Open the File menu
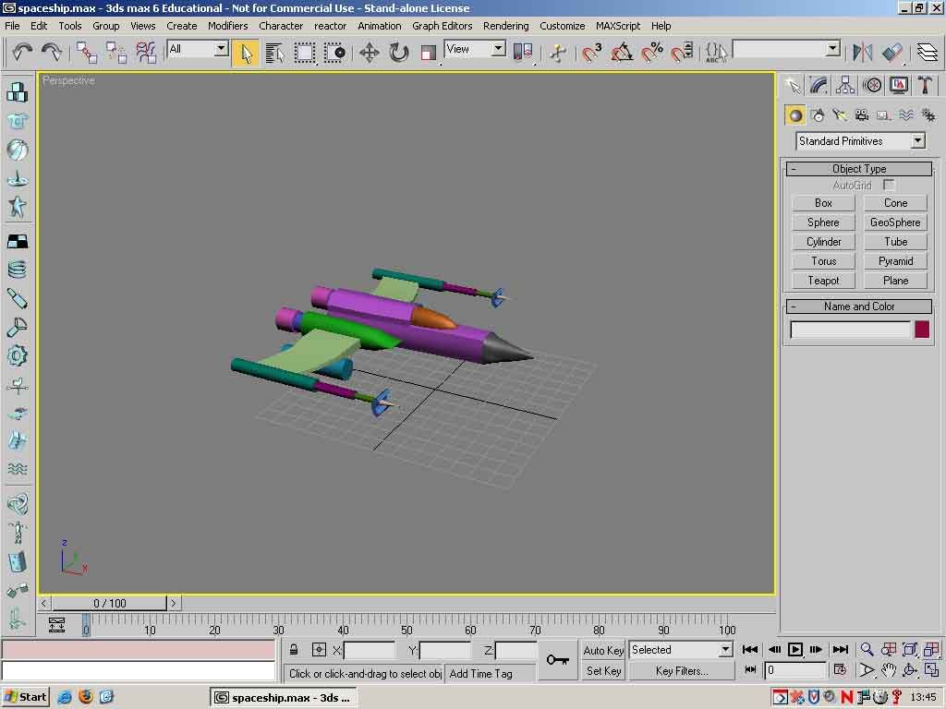This screenshot has width=946, height=709. click(x=12, y=26)
